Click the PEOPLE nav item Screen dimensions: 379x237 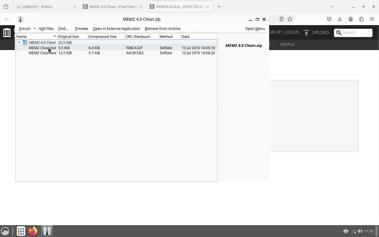pyautogui.click(x=287, y=44)
